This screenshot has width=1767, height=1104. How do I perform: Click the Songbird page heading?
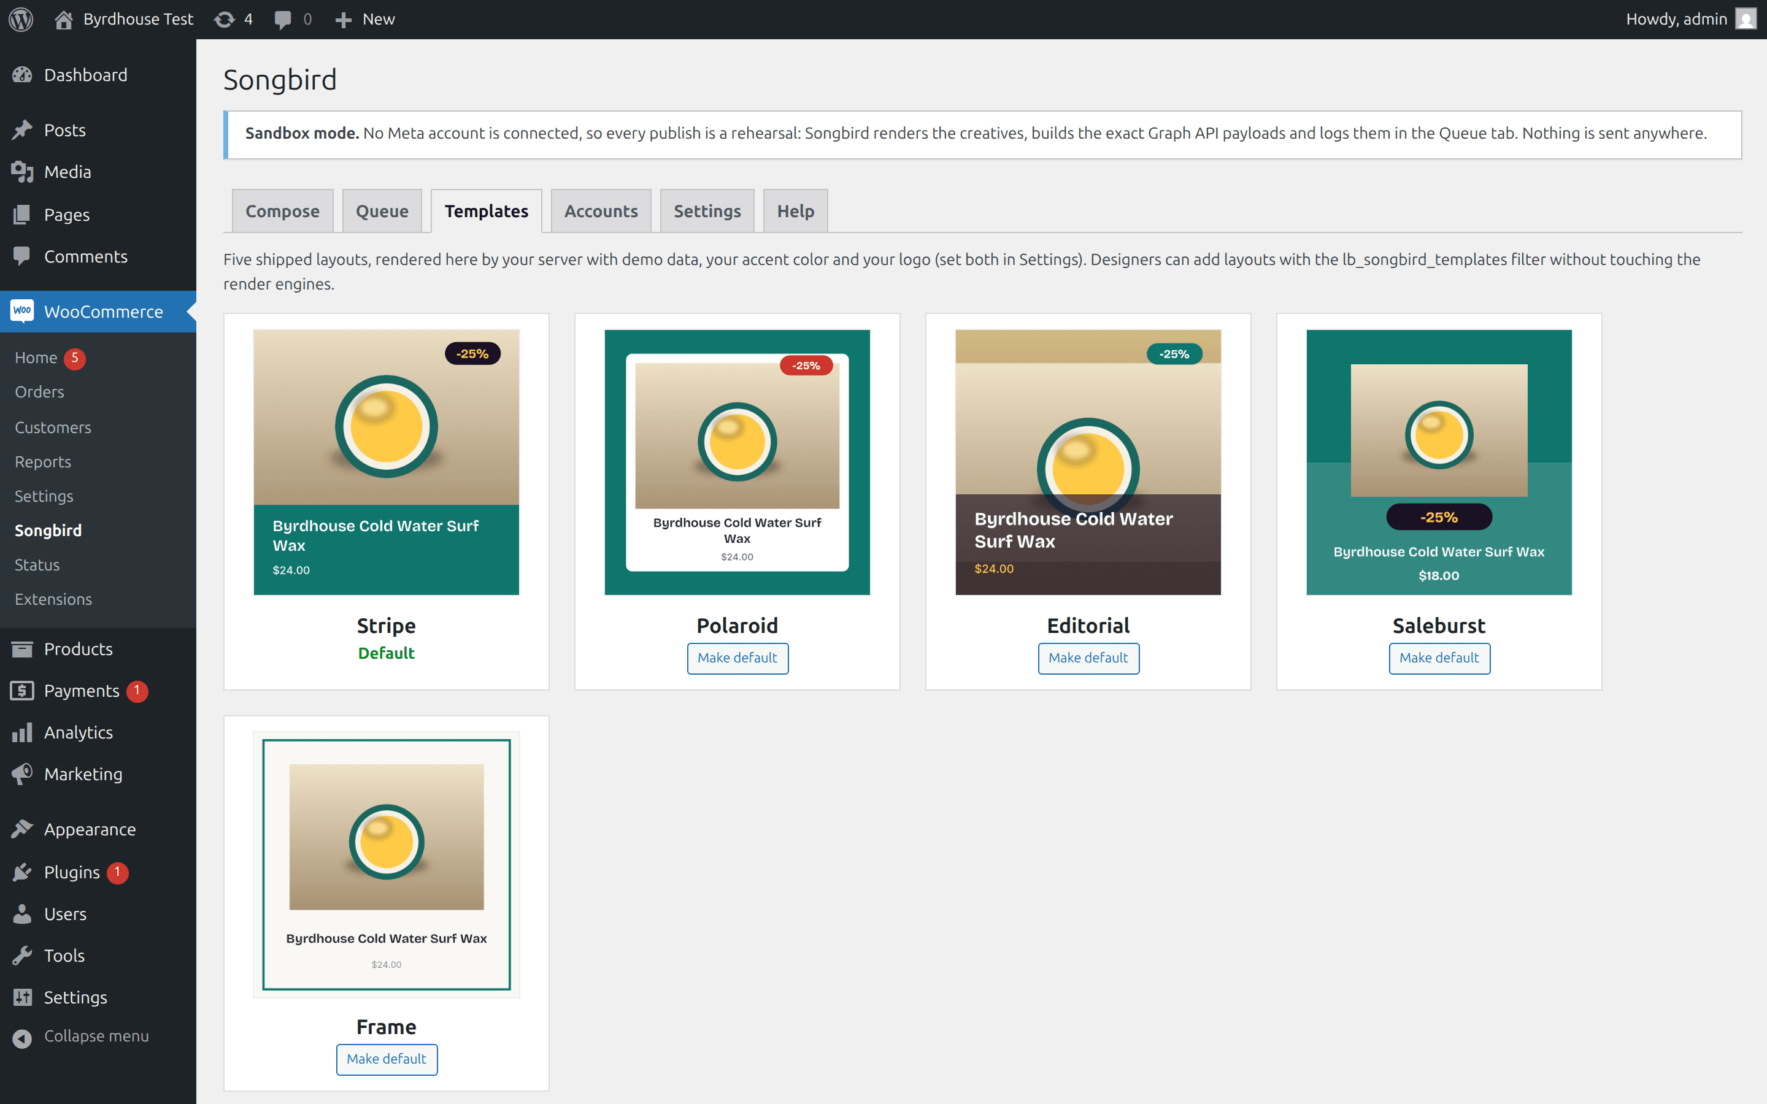point(280,80)
